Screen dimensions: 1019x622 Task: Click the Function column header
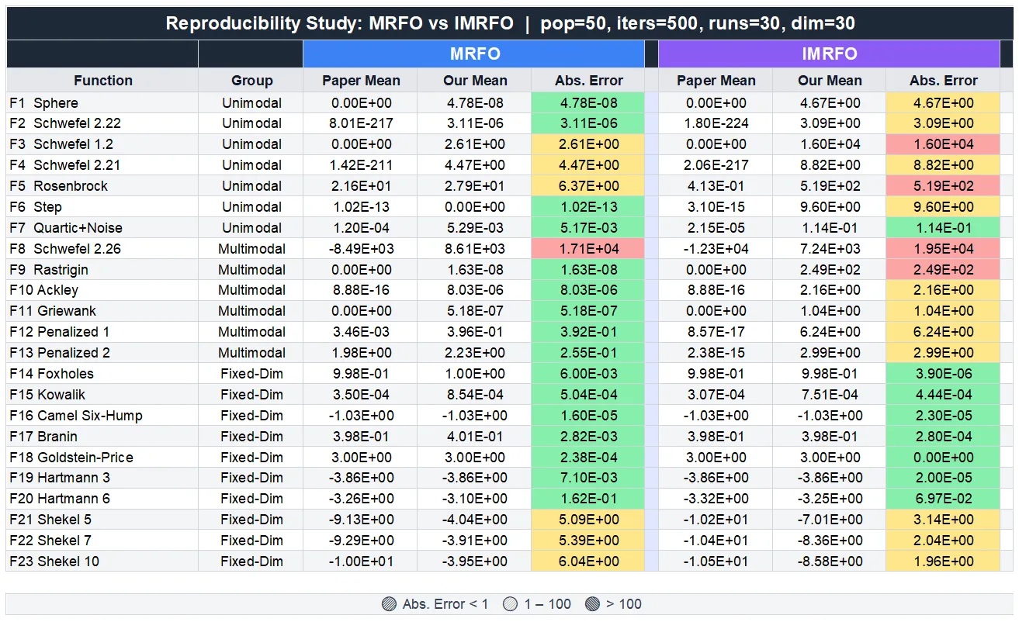coord(102,81)
